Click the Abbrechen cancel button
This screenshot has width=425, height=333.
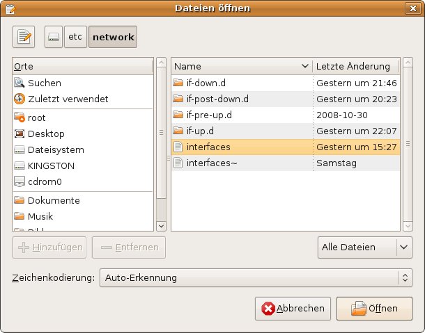click(293, 309)
